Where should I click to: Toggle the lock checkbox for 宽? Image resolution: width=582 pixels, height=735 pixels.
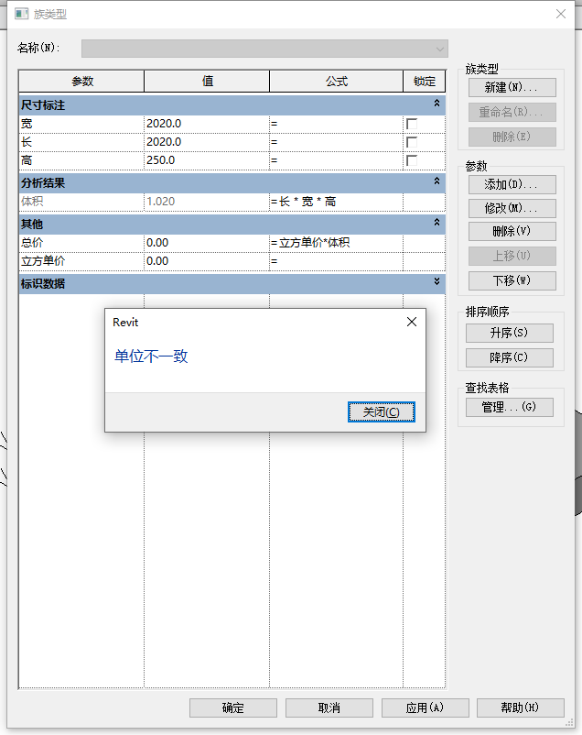pyautogui.click(x=412, y=124)
